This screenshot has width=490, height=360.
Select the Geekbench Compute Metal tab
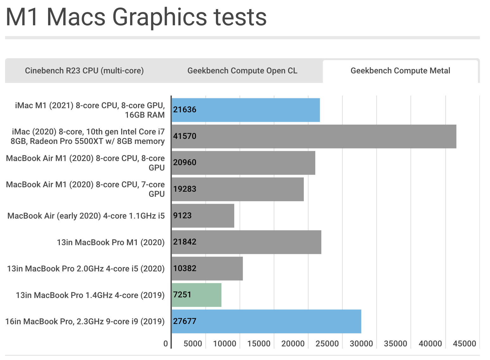400,71
